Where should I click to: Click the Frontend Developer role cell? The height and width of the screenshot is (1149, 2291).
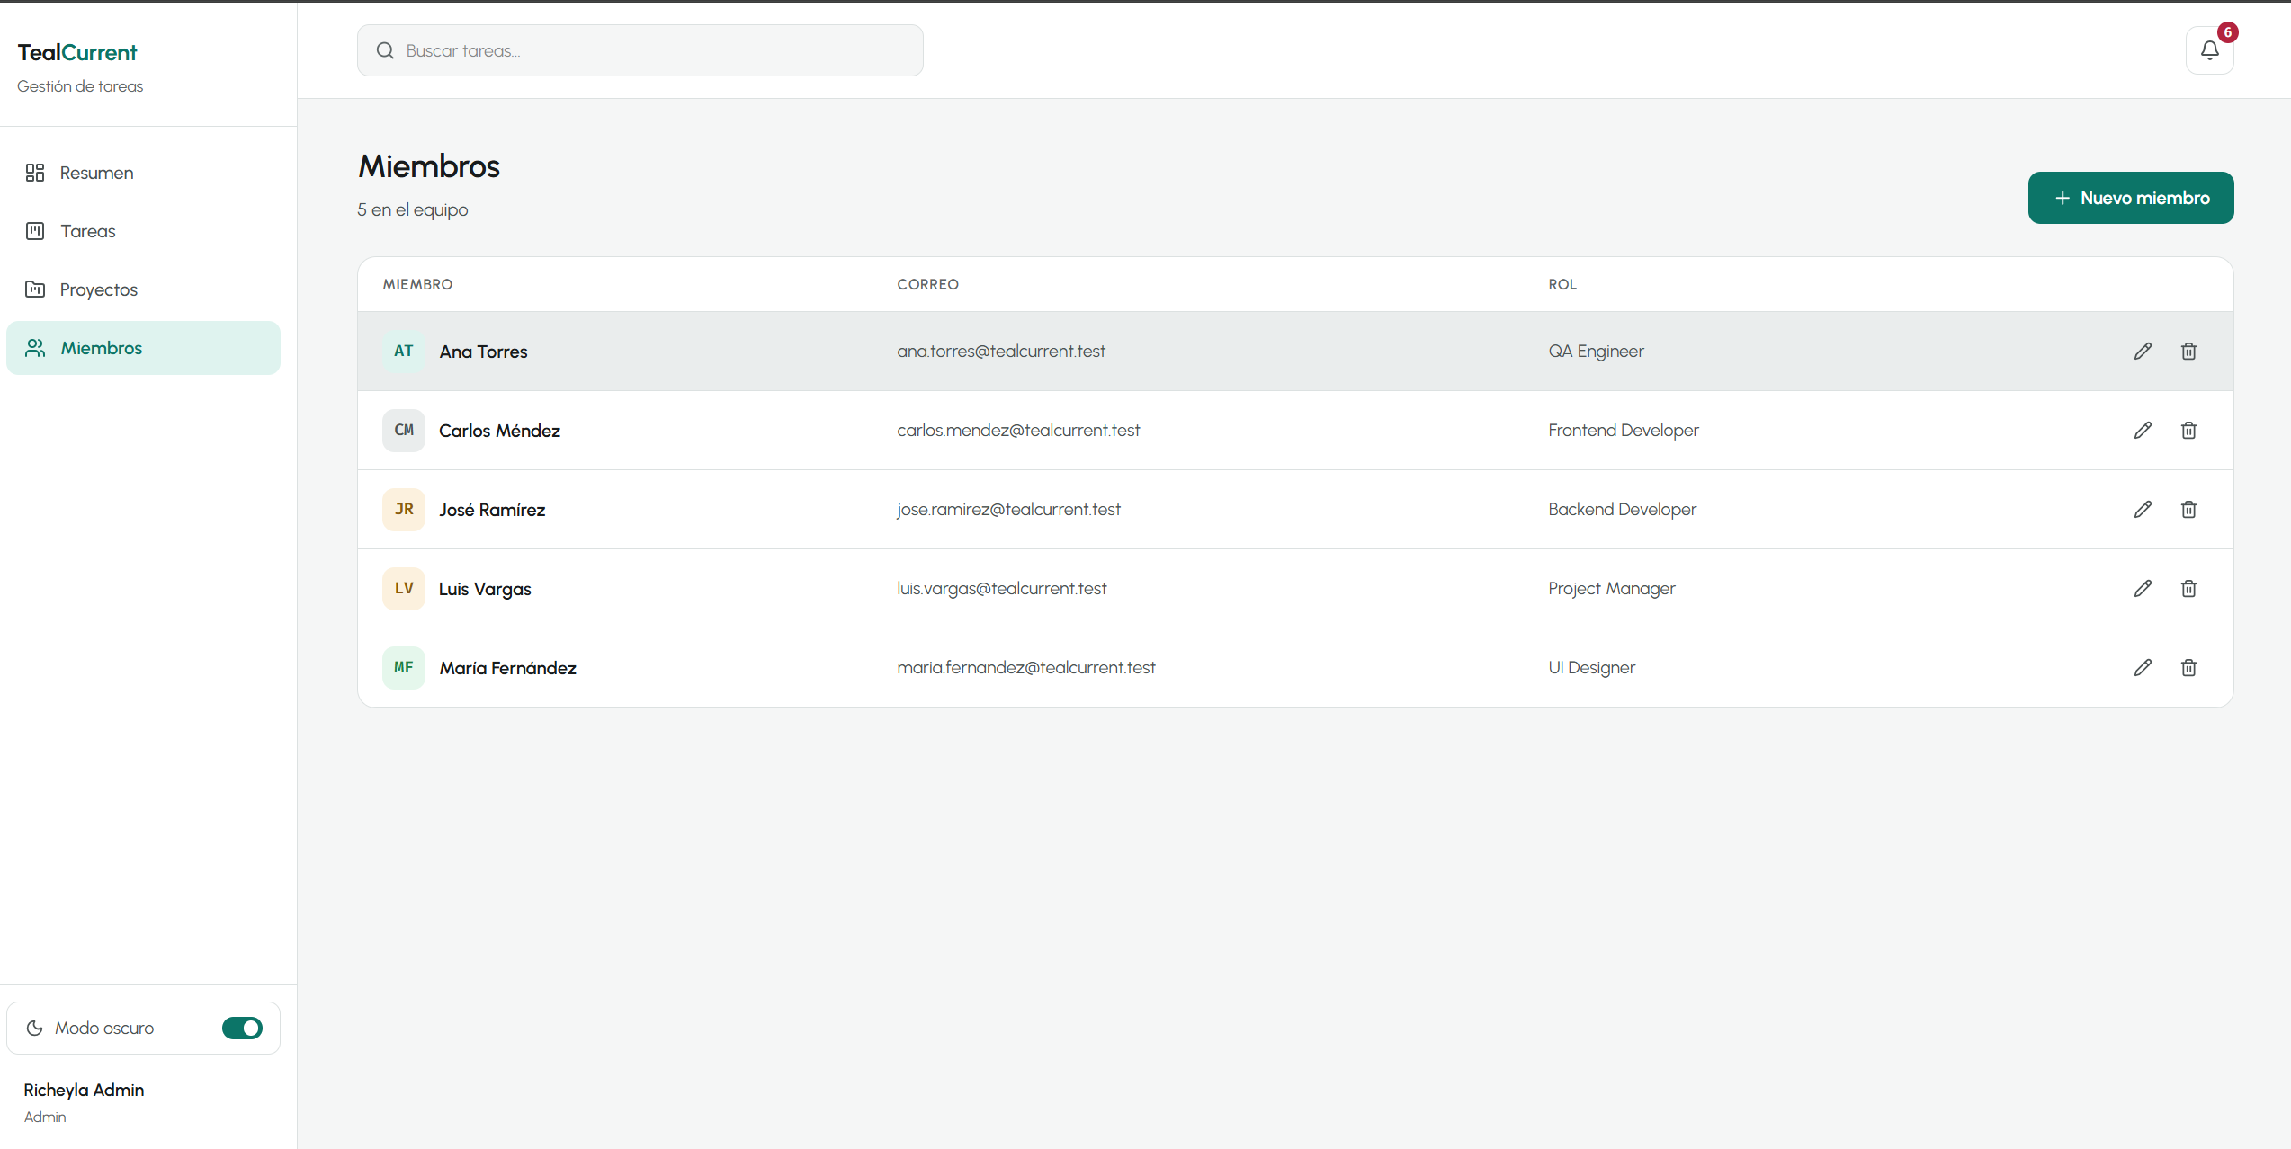click(x=1624, y=431)
